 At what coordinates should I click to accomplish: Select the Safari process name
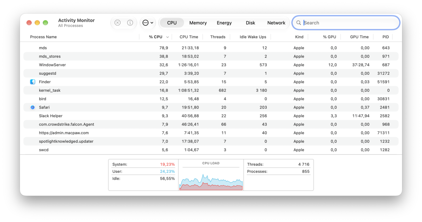[44, 107]
